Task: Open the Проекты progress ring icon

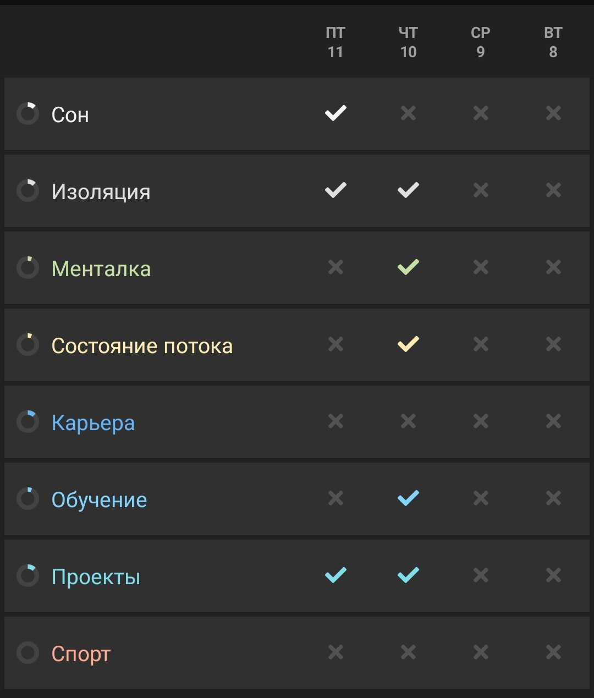Action: click(28, 576)
